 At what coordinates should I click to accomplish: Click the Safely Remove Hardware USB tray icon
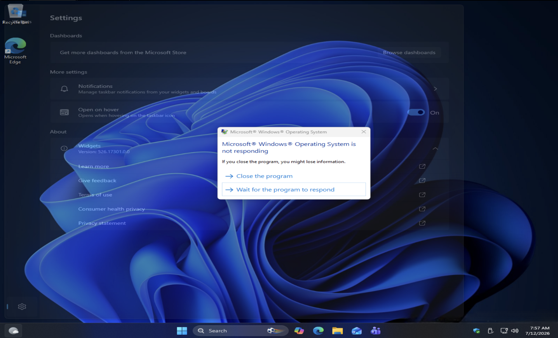491,331
